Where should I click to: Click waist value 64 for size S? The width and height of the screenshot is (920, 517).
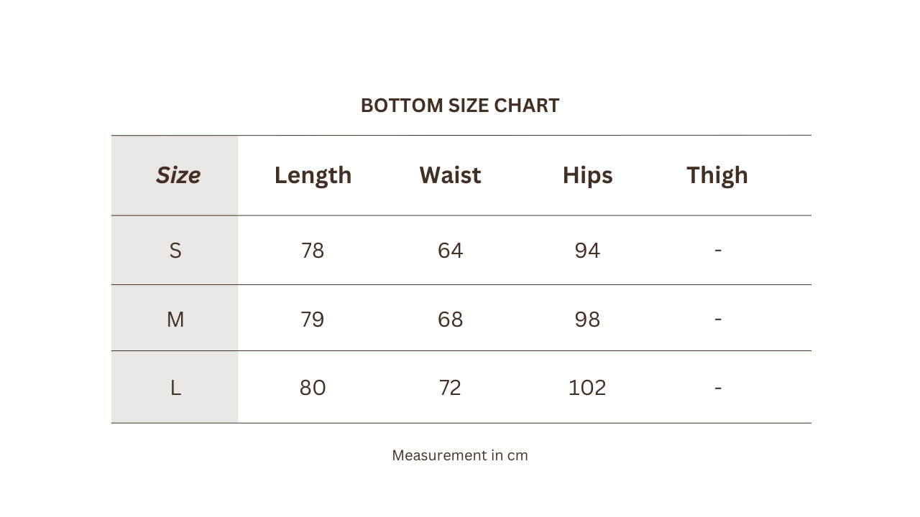pyautogui.click(x=450, y=251)
